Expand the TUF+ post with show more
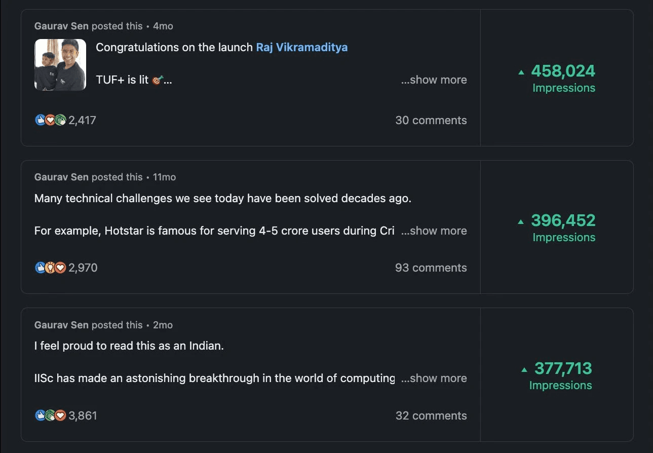This screenshot has width=653, height=453. click(x=434, y=80)
